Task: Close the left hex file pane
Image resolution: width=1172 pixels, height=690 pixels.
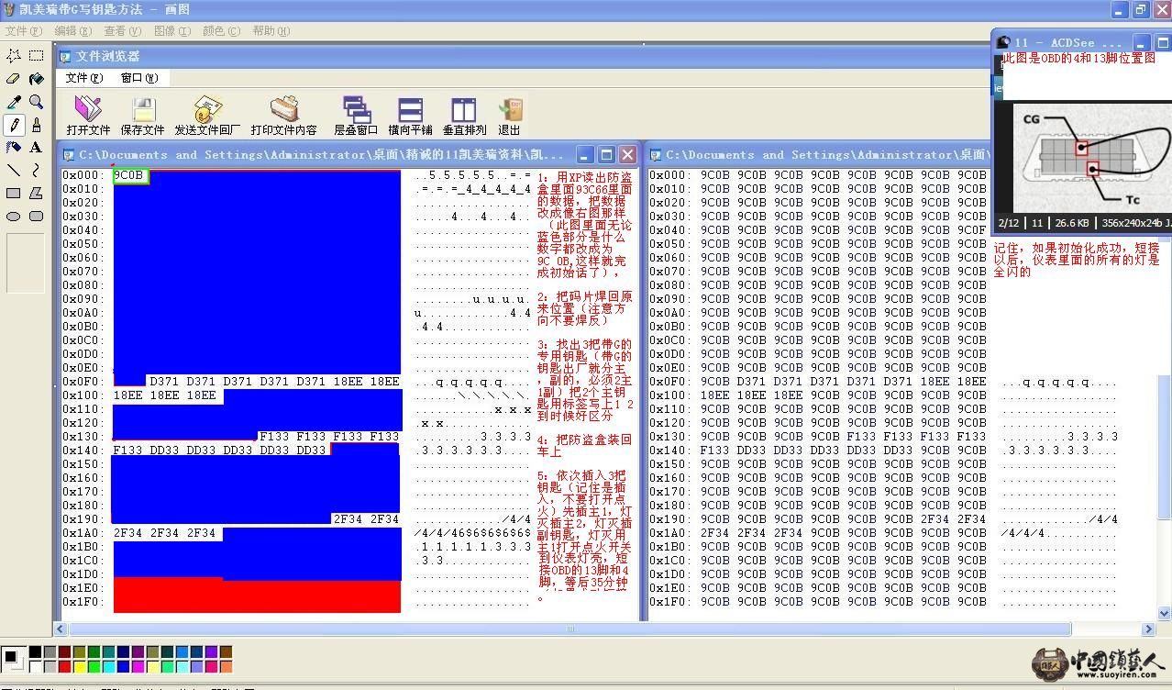Action: tap(627, 154)
